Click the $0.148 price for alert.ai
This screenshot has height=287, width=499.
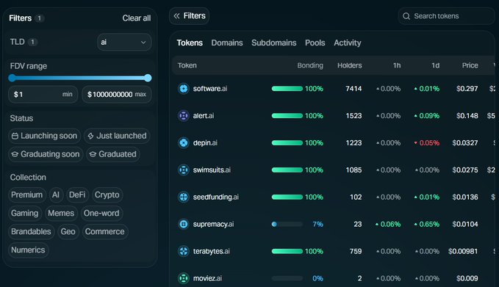pyautogui.click(x=467, y=116)
